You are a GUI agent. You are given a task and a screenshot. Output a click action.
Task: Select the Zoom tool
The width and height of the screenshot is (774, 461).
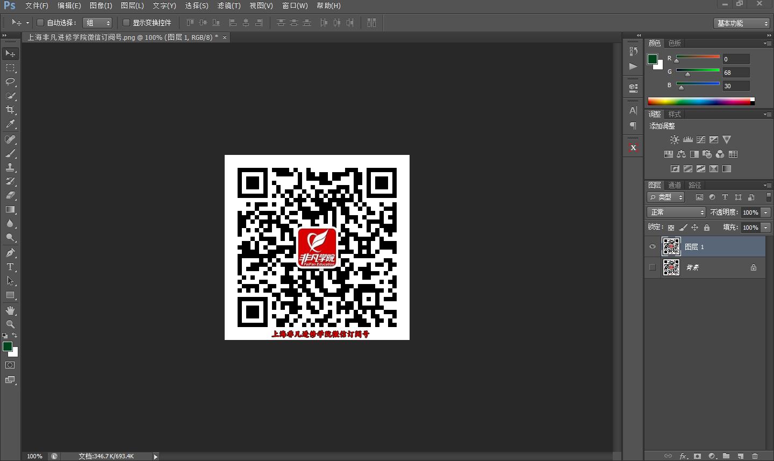pyautogui.click(x=10, y=324)
